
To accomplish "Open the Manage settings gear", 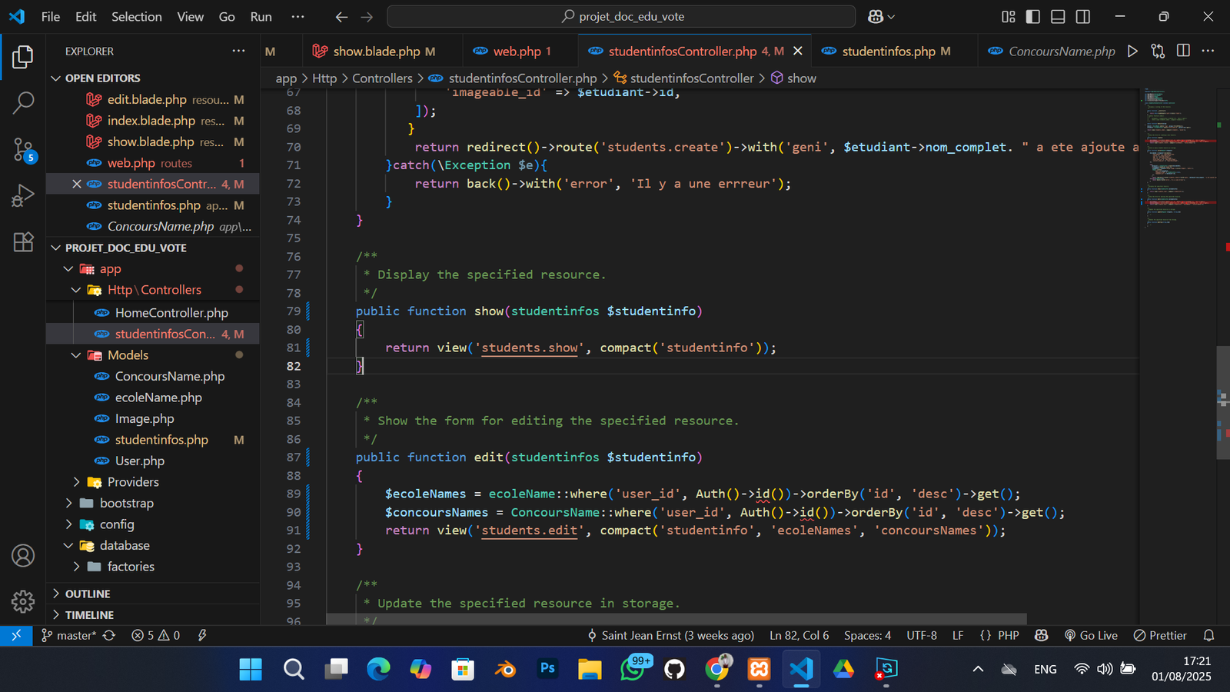I will pos(23,601).
